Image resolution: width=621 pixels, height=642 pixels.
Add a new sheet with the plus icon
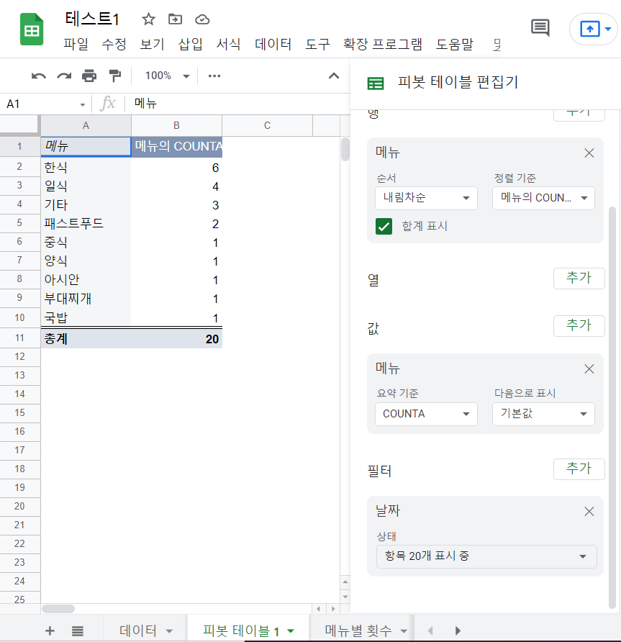point(50,630)
